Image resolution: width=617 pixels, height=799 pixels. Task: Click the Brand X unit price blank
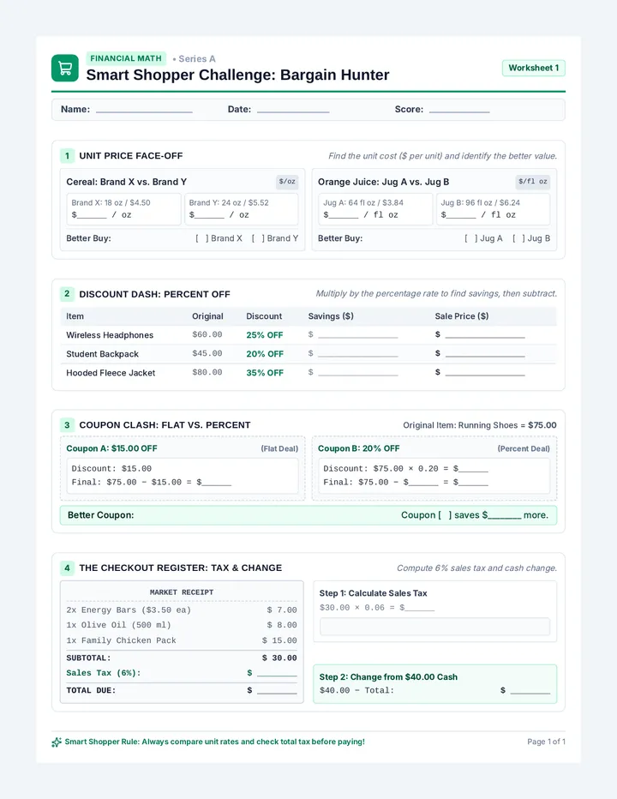(92, 215)
